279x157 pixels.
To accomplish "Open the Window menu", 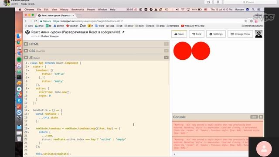I will 102,10.
